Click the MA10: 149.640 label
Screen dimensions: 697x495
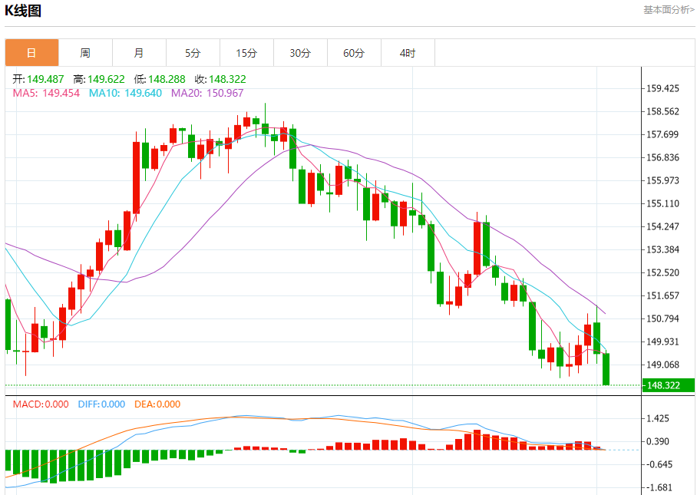pos(125,93)
